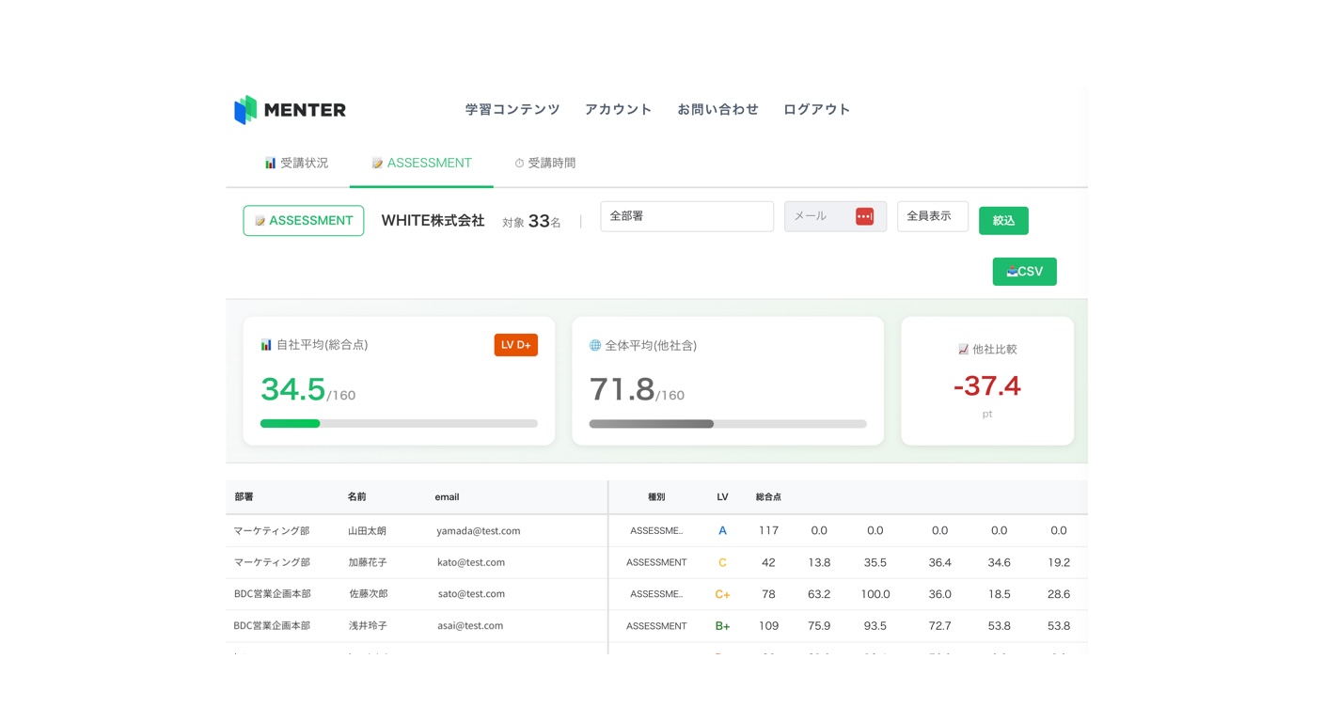Click the 全体平均 gray progress bar
This screenshot has height=722, width=1324.
(728, 424)
